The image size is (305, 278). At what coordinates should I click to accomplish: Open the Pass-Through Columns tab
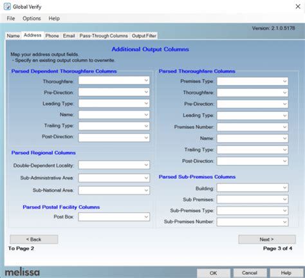click(x=104, y=35)
